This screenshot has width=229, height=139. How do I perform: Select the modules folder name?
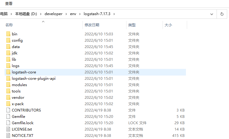tap(19, 85)
